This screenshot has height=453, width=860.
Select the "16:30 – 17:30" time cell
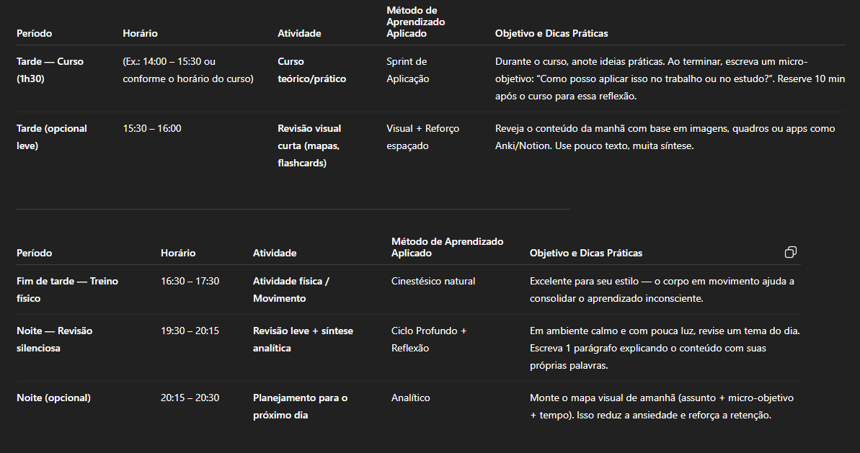click(x=190, y=282)
